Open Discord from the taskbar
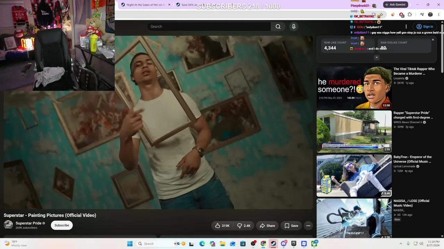 point(284,244)
